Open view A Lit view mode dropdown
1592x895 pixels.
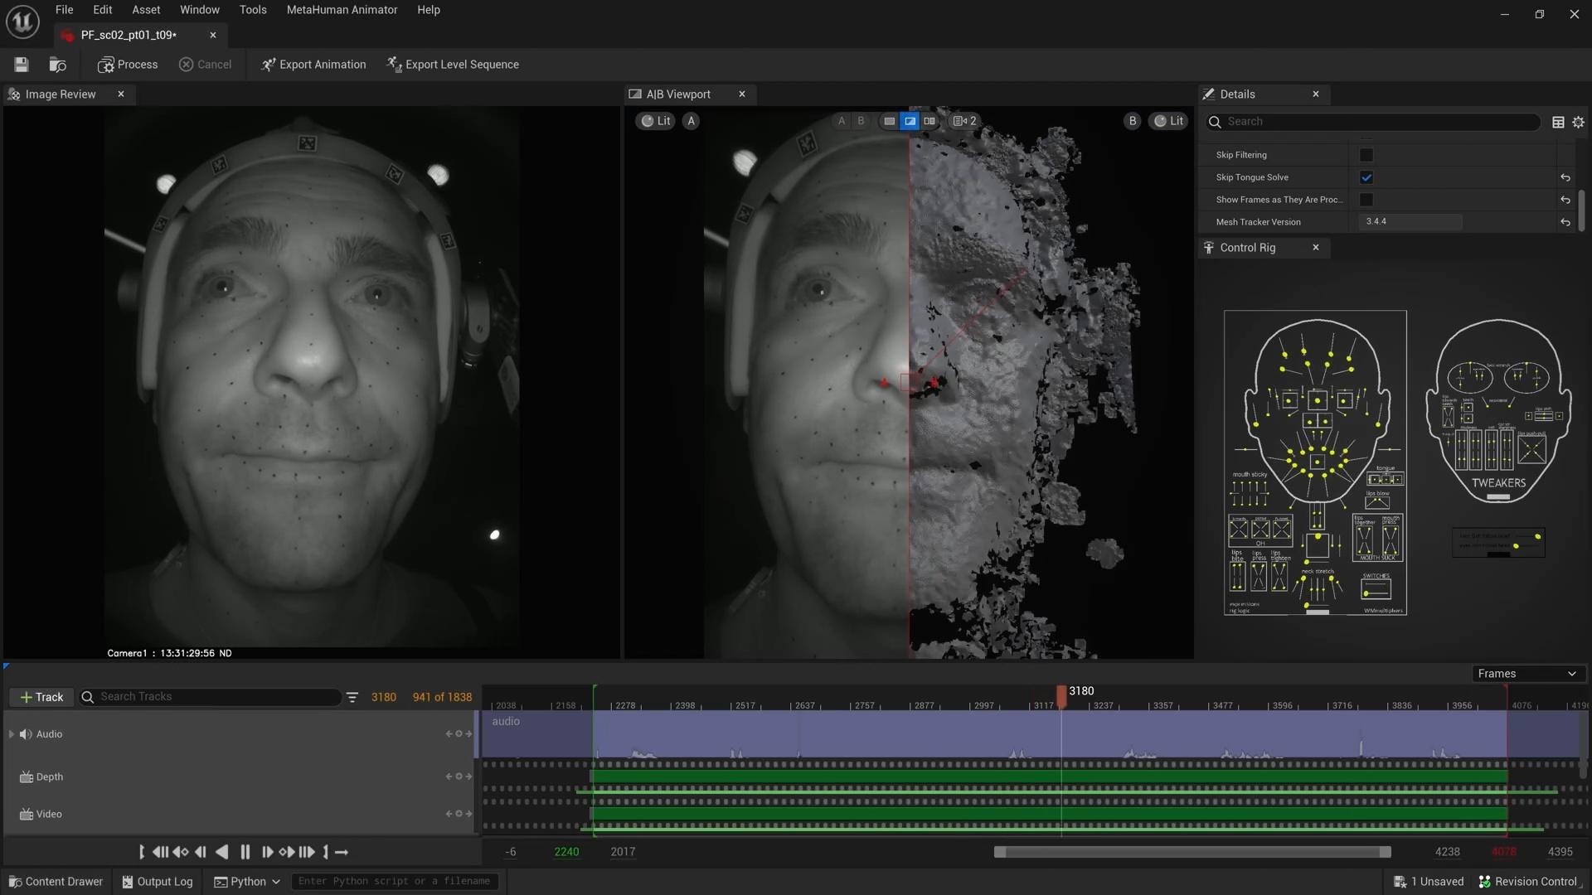[656, 121]
